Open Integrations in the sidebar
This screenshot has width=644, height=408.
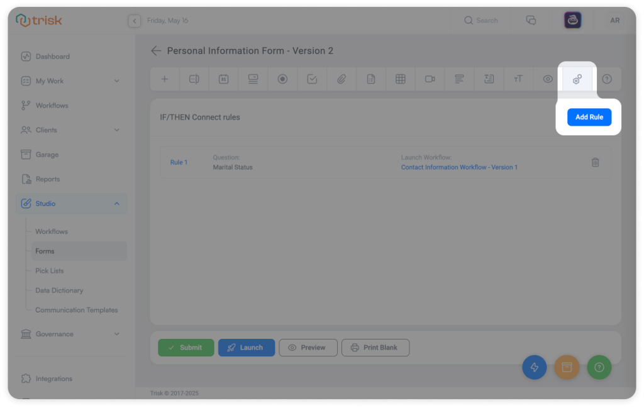[x=71, y=378]
